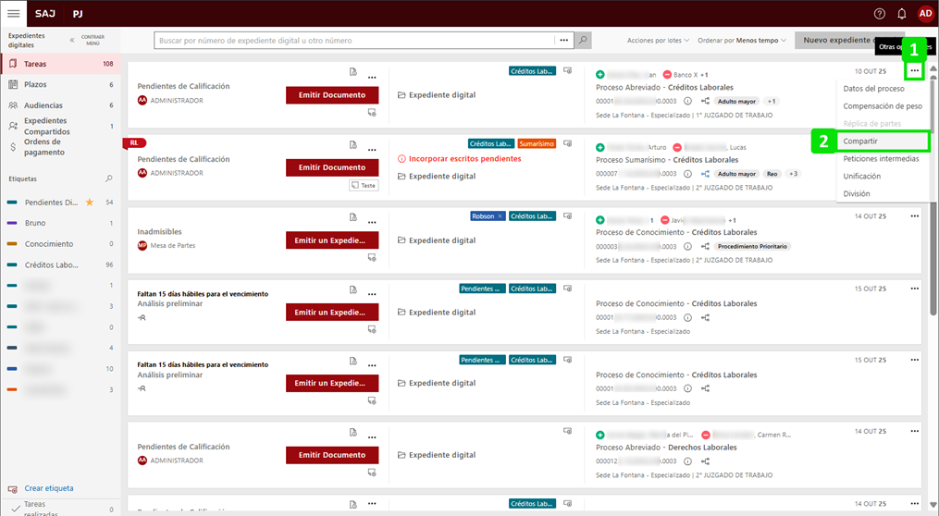Open the hamburger main menu
This screenshot has height=516, width=939.
pyautogui.click(x=14, y=14)
